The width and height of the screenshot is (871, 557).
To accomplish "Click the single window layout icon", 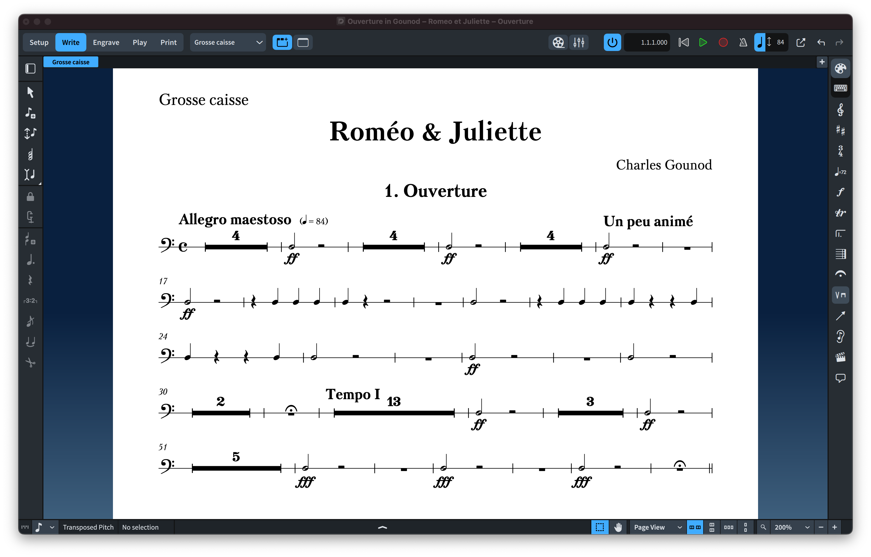I will pyautogui.click(x=303, y=42).
